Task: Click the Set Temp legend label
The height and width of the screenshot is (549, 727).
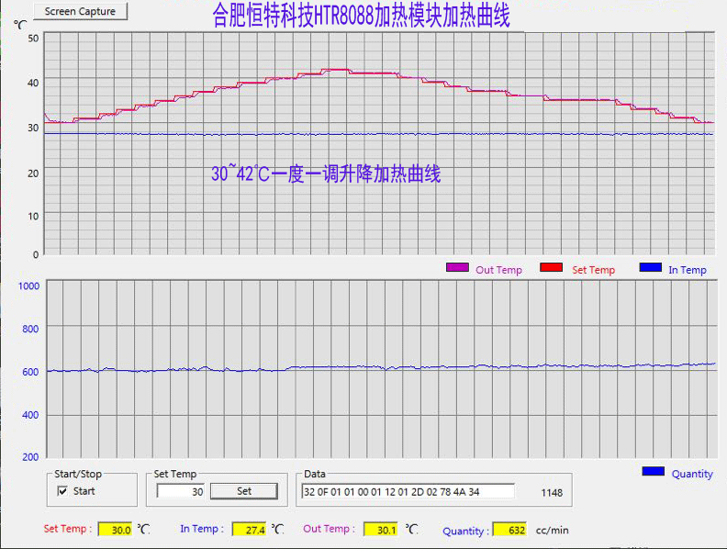Action: point(594,270)
